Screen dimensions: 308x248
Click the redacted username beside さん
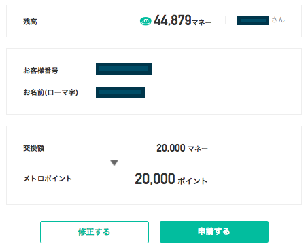253,20
